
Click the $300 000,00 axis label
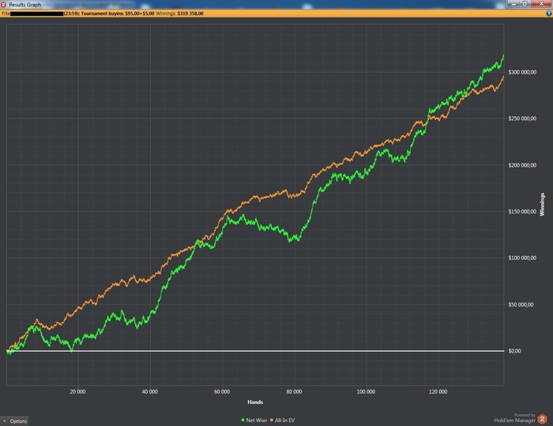[x=522, y=72]
